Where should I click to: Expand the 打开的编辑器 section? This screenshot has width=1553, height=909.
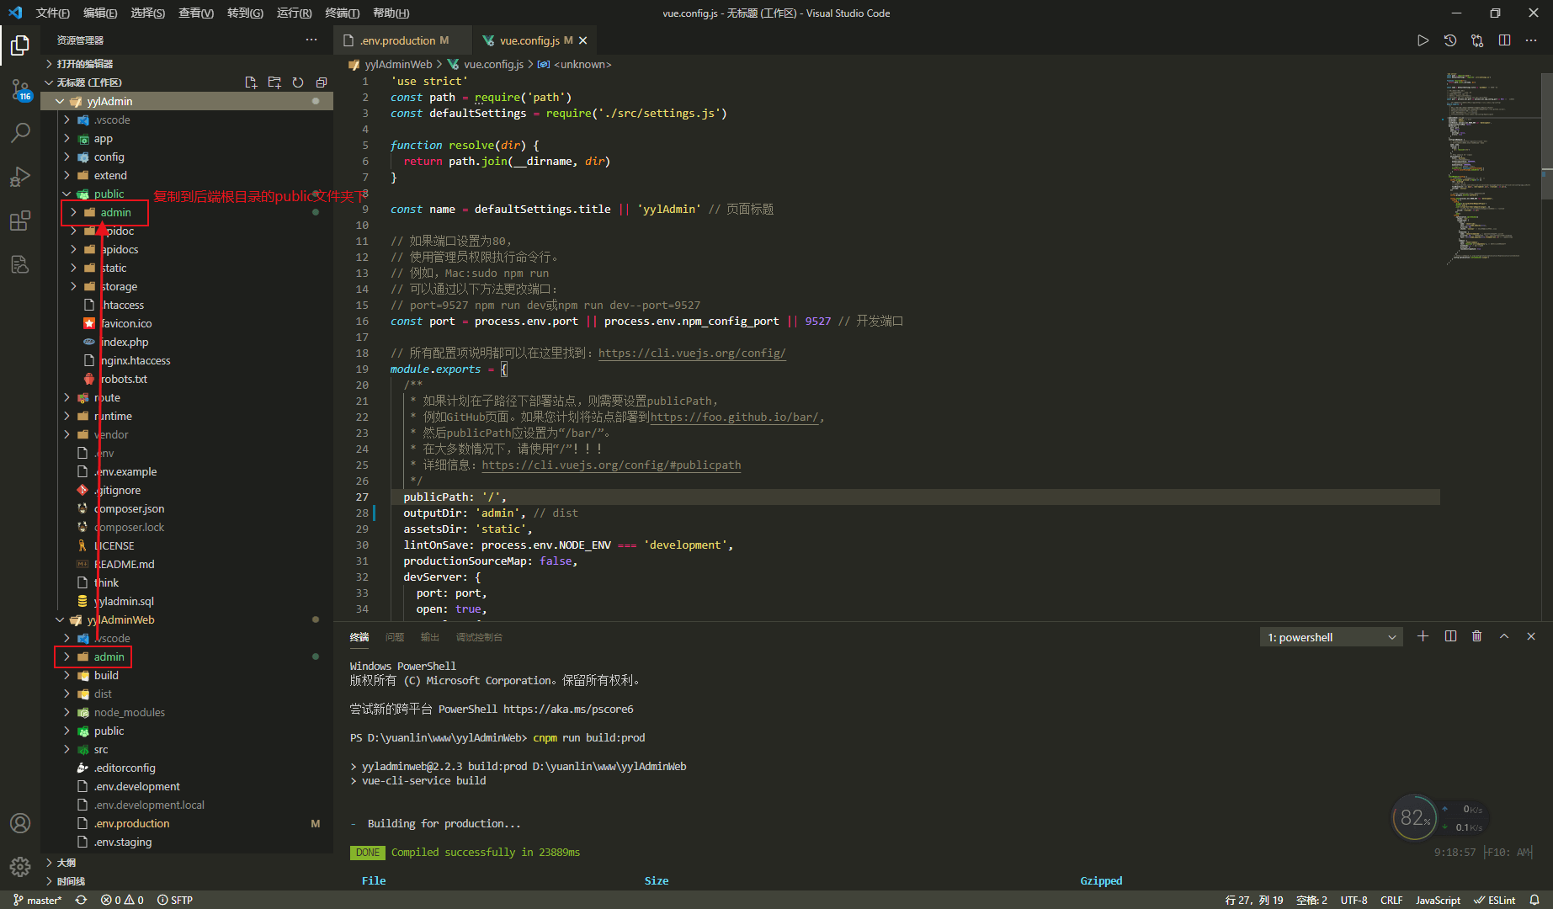(x=84, y=64)
